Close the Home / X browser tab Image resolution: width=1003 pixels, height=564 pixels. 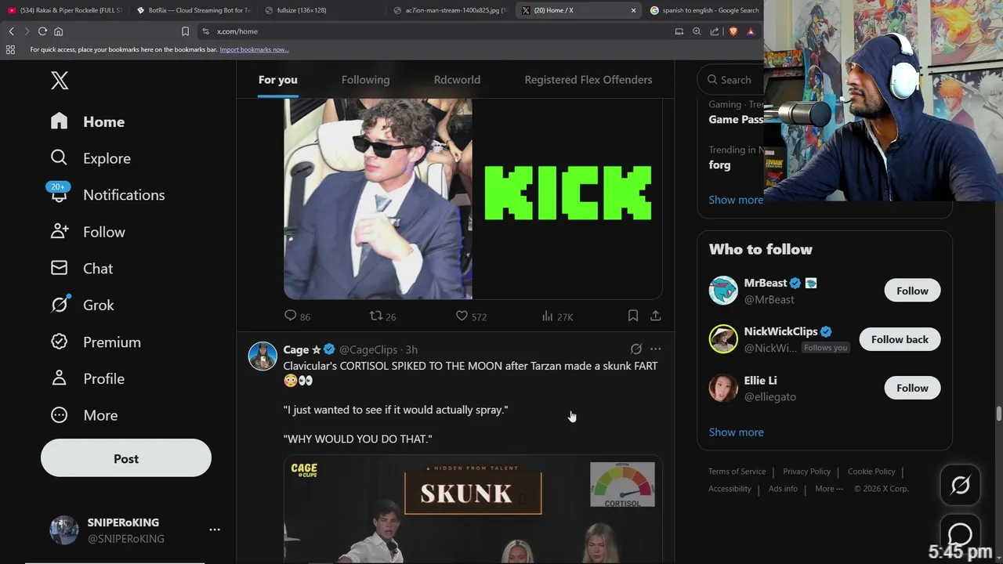coord(633,10)
